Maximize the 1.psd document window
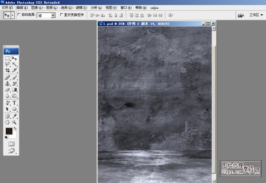The height and width of the screenshot is (183, 266). pyautogui.click(x=208, y=23)
